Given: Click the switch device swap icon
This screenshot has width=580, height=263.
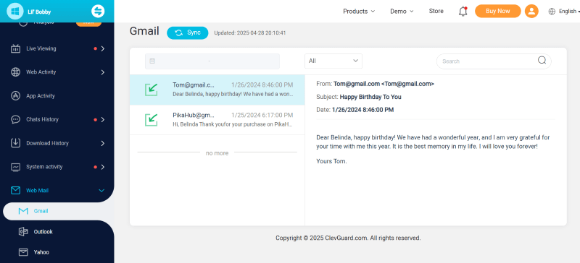Looking at the screenshot, I should pyautogui.click(x=98, y=11).
